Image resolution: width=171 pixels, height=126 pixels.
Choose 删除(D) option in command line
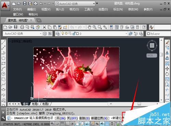[84, 118]
